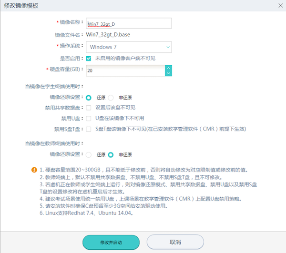The height and width of the screenshot is (253, 286).
Task: Check the 禁用S盘T盘 checkbox
Action: pyautogui.click(x=89, y=129)
